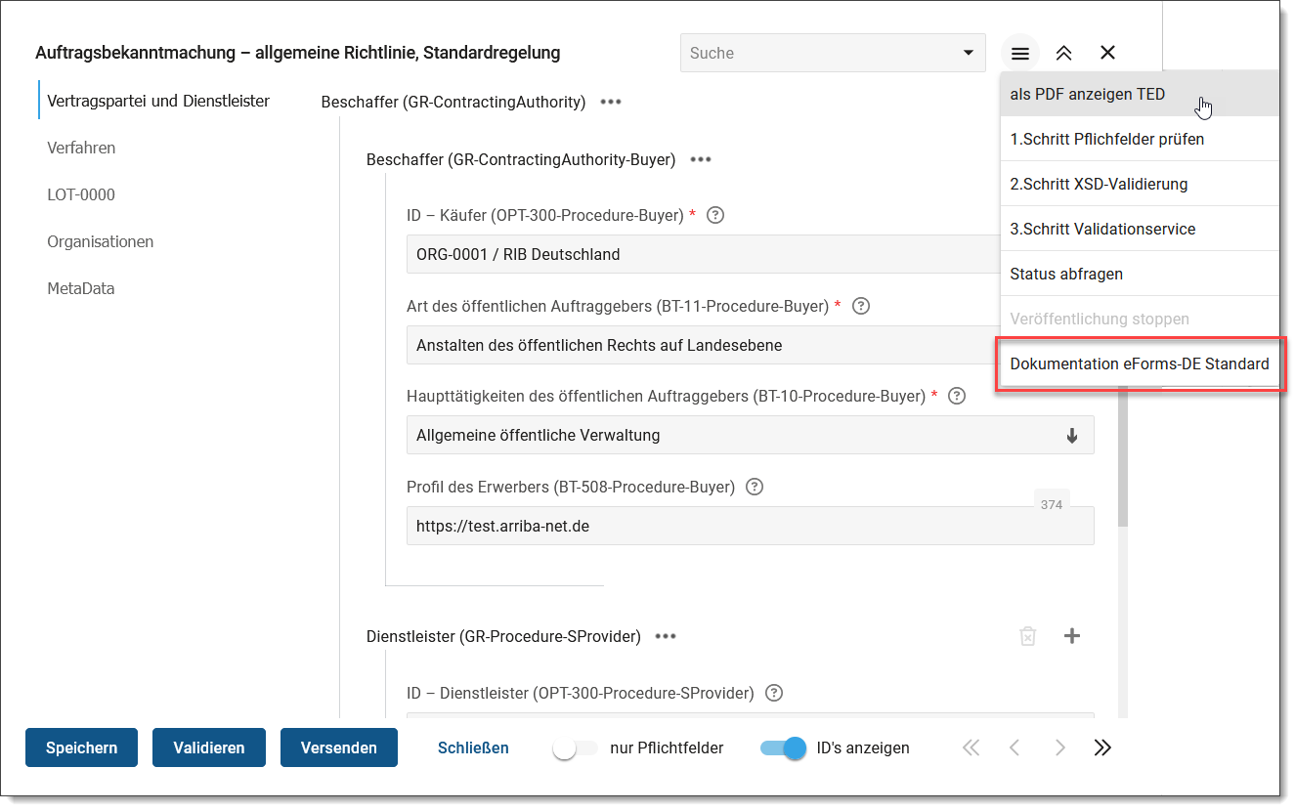Select 3.Schritt Validationservice menu entry
1295x811 pixels.
(1140, 229)
